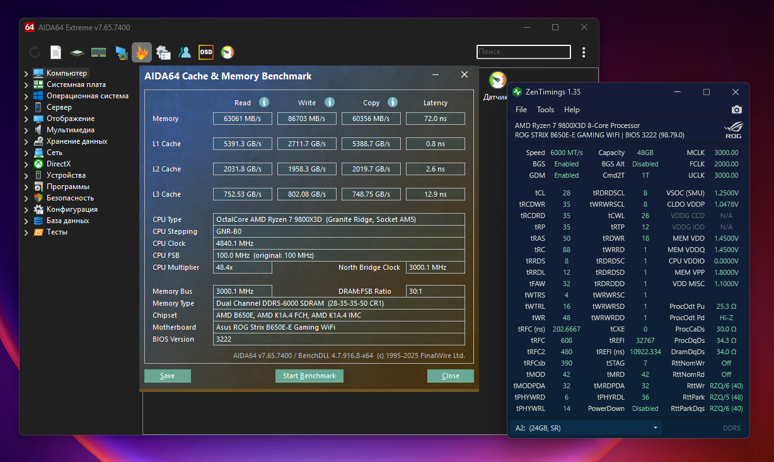Open the OSD panel icon
Image resolution: width=774 pixels, height=462 pixels.
point(205,52)
